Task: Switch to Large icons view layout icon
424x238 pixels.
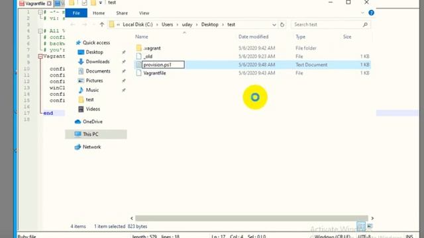Action: pos(370,226)
